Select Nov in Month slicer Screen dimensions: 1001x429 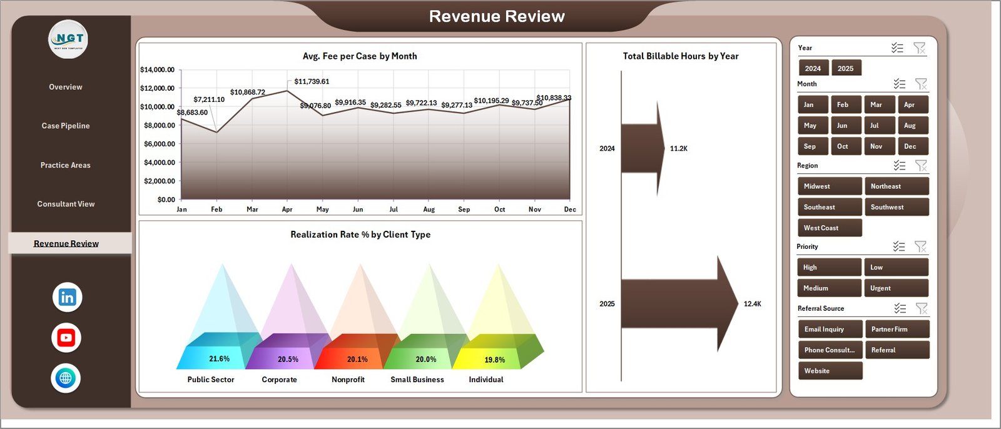(880, 146)
